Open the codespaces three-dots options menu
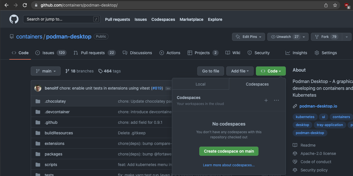 click(276, 100)
